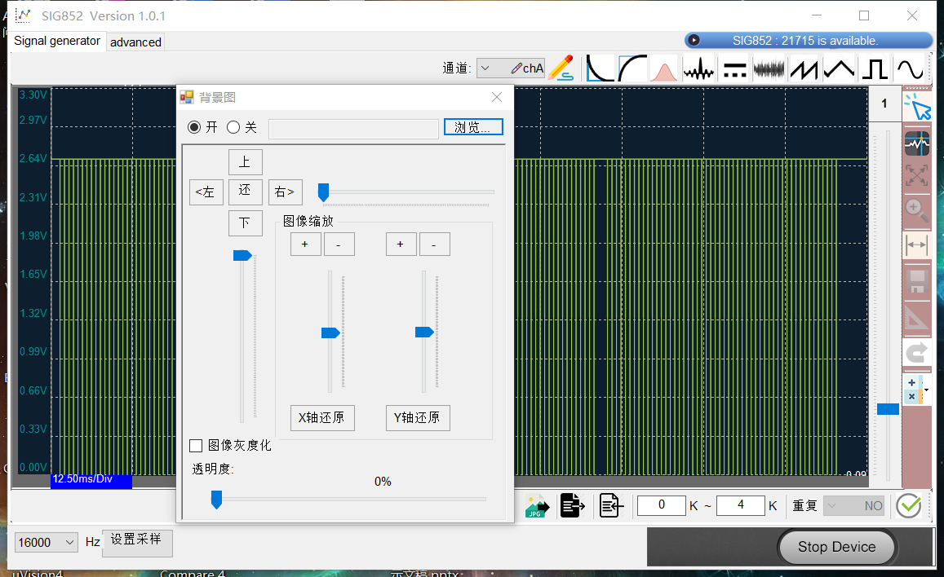Select the square wave waveform icon
This screenshot has width=944, height=577.
(875, 68)
